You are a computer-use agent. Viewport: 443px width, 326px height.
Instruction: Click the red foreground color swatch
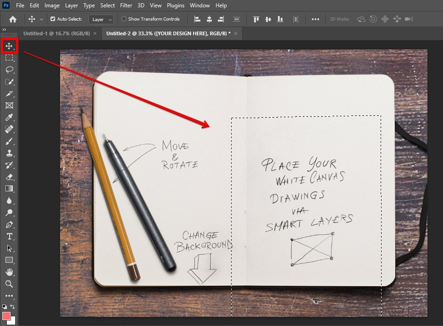(x=6, y=316)
